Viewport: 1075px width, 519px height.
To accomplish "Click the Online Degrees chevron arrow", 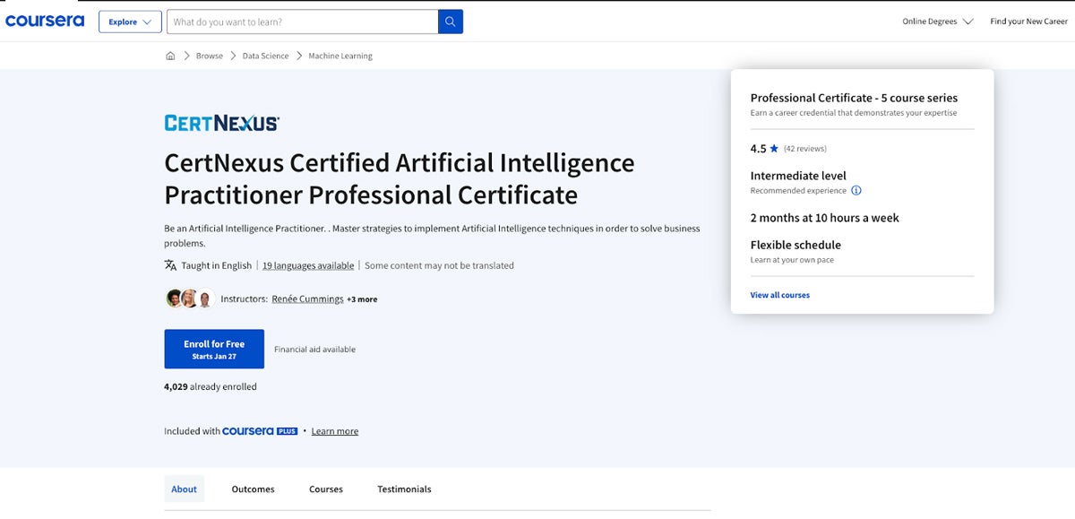I will (967, 22).
